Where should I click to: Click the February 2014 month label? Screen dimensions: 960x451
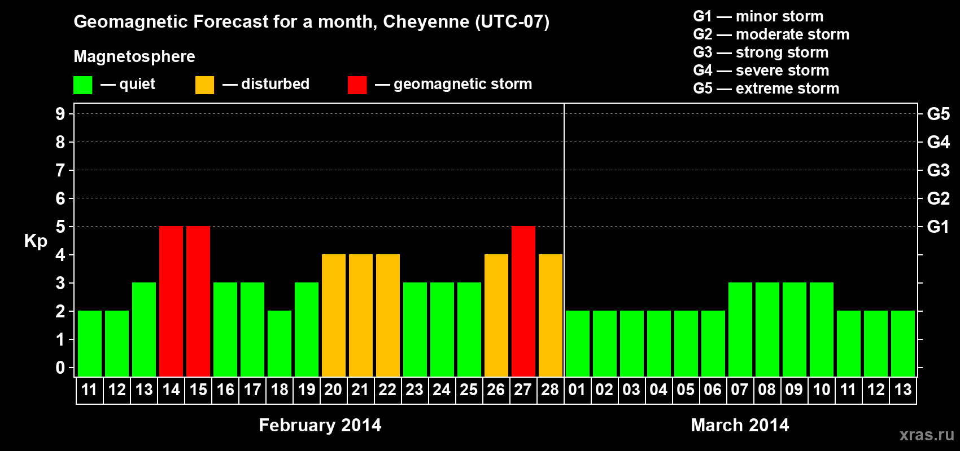point(320,425)
